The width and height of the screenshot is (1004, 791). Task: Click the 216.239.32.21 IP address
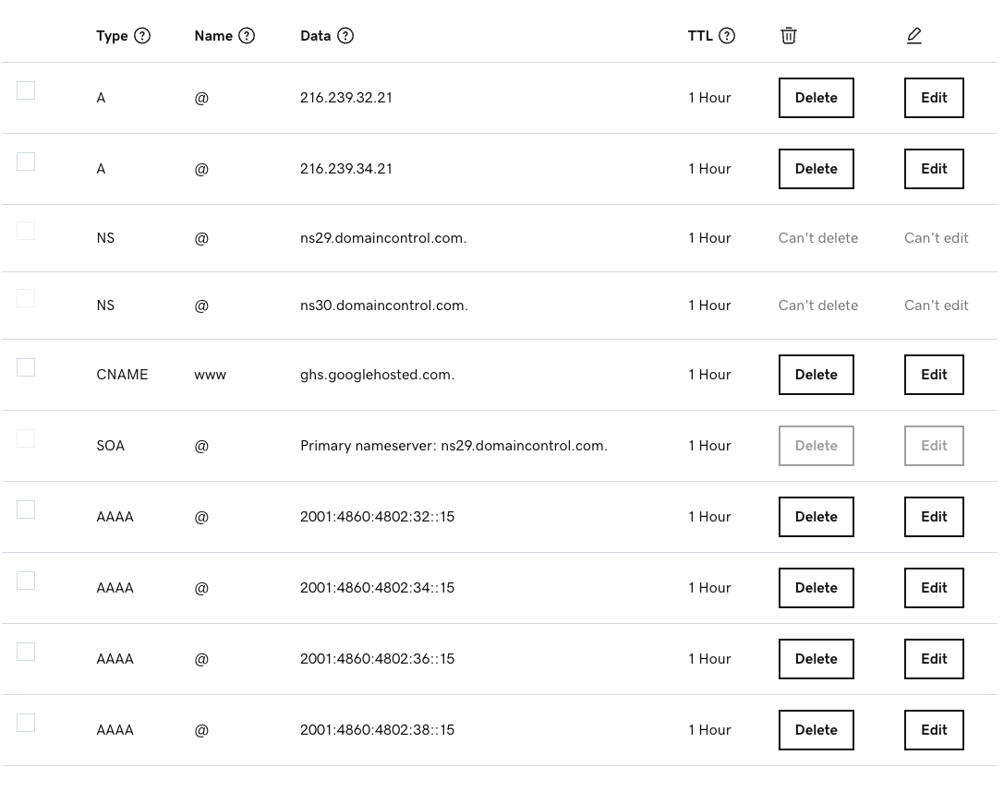tap(345, 98)
